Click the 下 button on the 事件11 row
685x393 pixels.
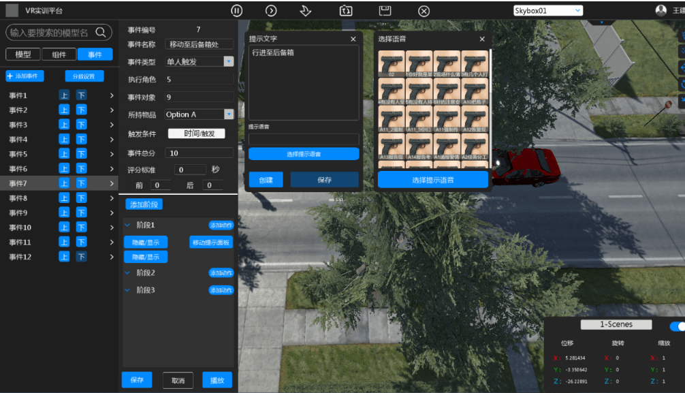click(x=81, y=242)
